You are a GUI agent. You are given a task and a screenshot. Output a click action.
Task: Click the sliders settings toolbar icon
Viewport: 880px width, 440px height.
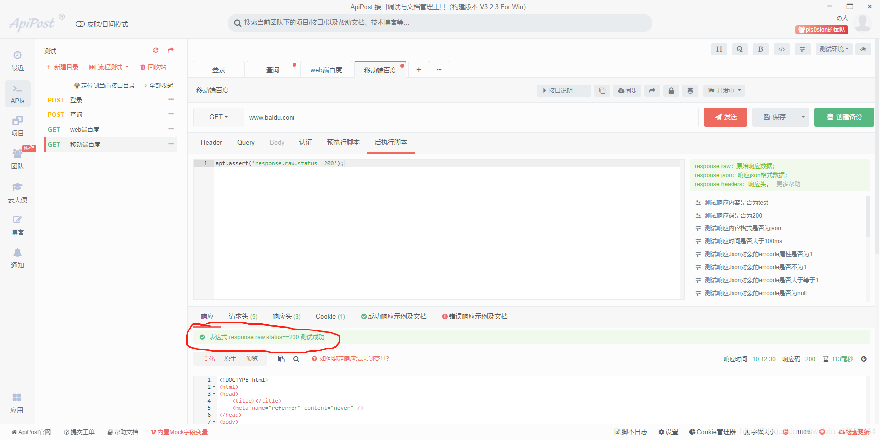[802, 49]
